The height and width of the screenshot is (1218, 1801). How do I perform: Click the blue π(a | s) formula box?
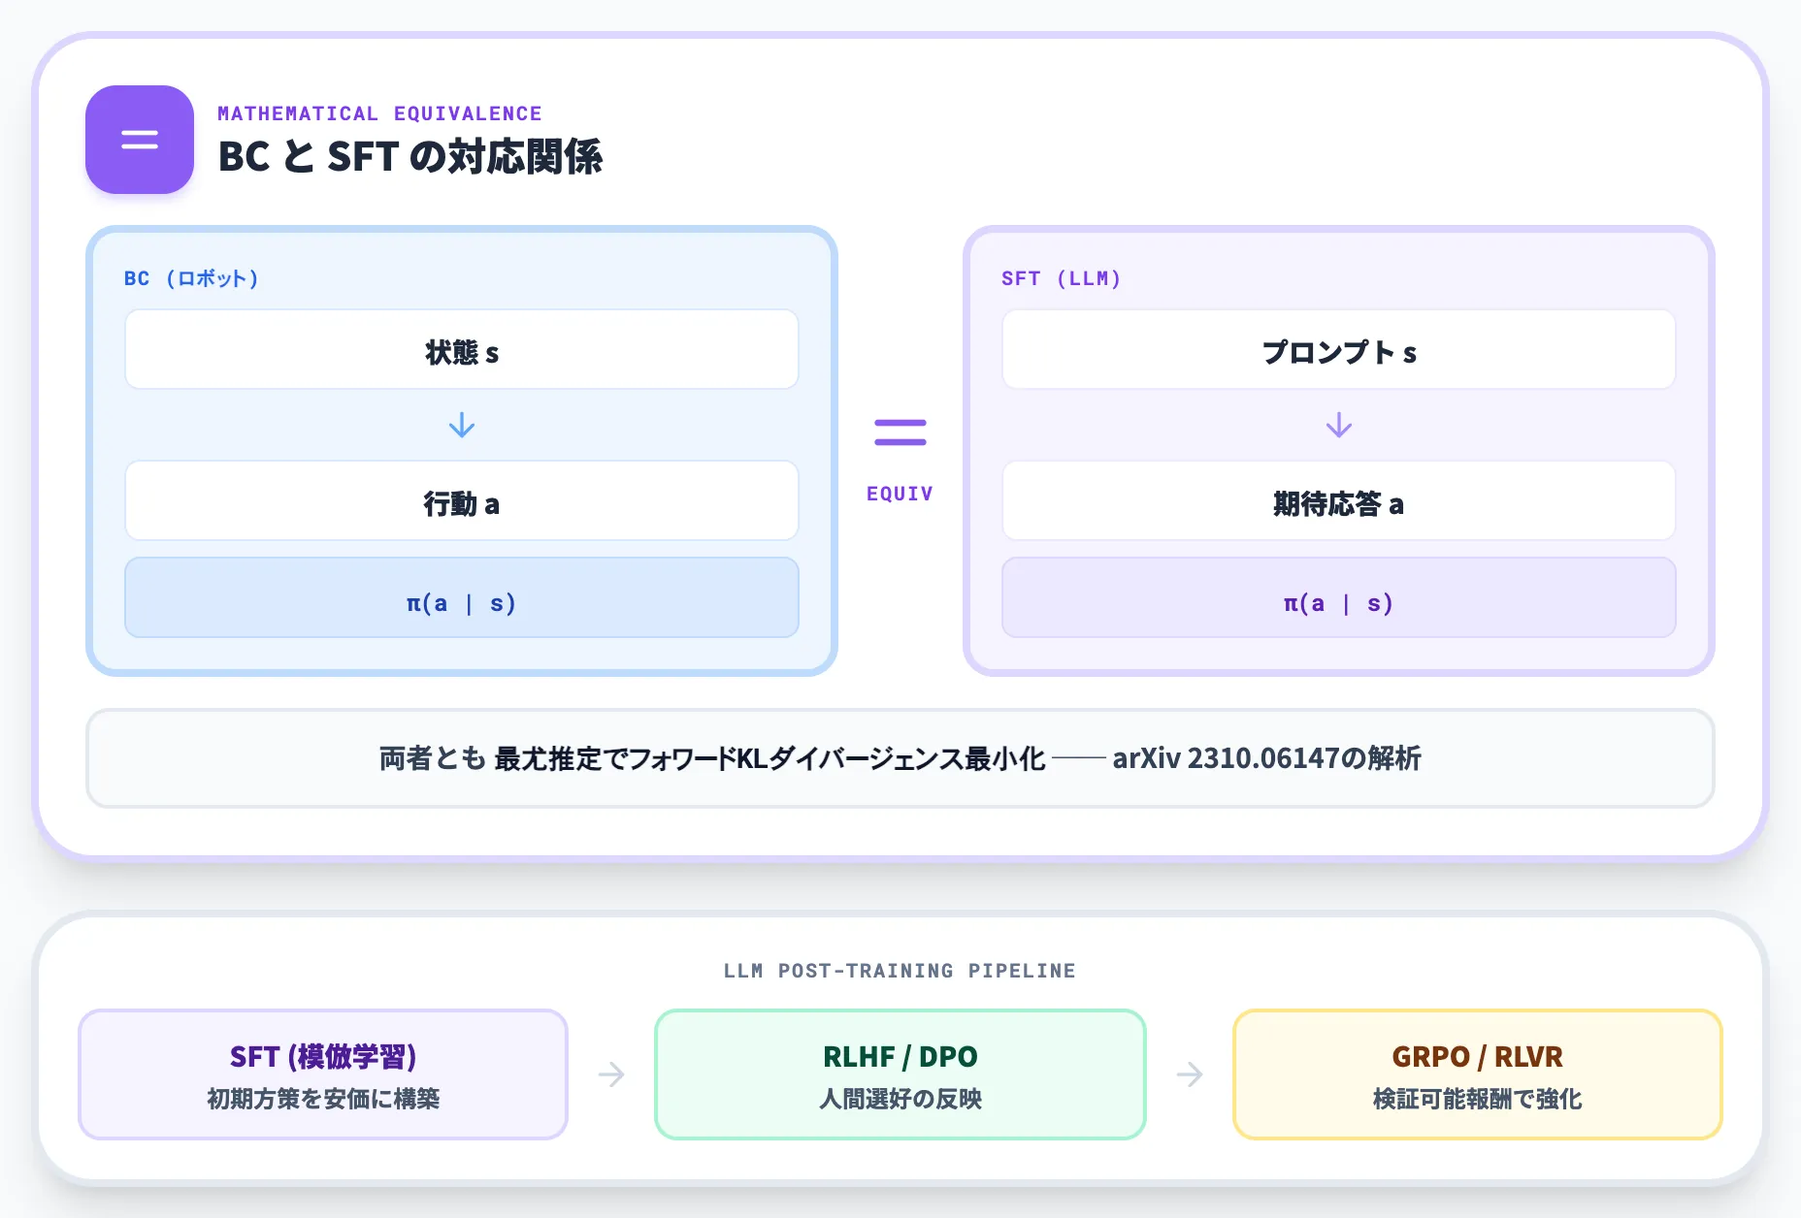tap(462, 597)
